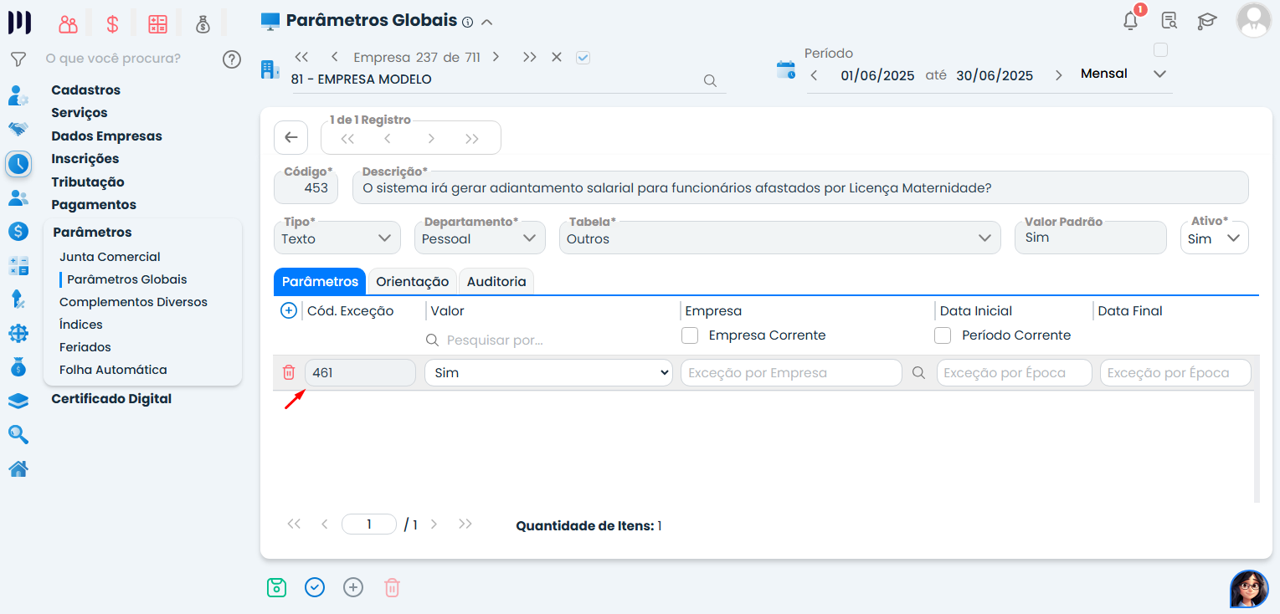
Task: Open the graduation cap training icon
Action: pos(1206,21)
